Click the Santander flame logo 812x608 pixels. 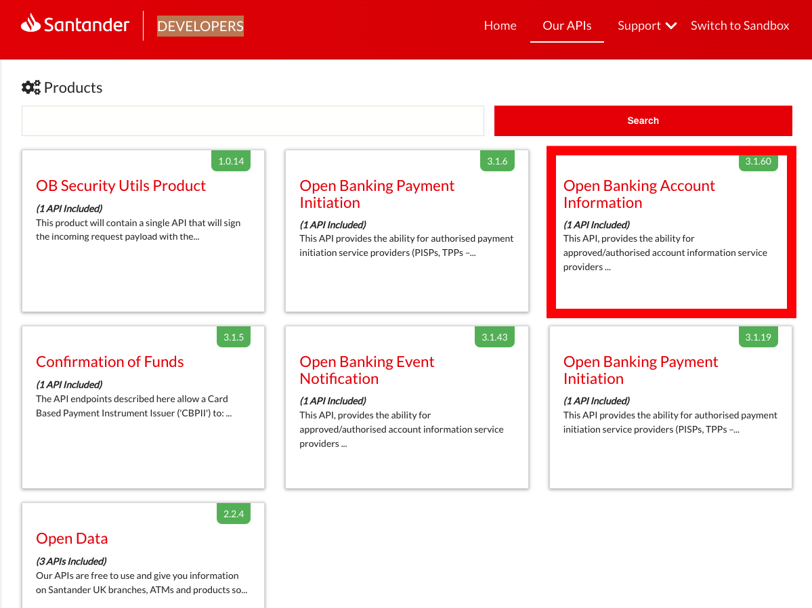30,23
